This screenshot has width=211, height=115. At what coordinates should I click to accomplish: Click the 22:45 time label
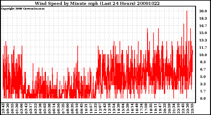point(183,109)
